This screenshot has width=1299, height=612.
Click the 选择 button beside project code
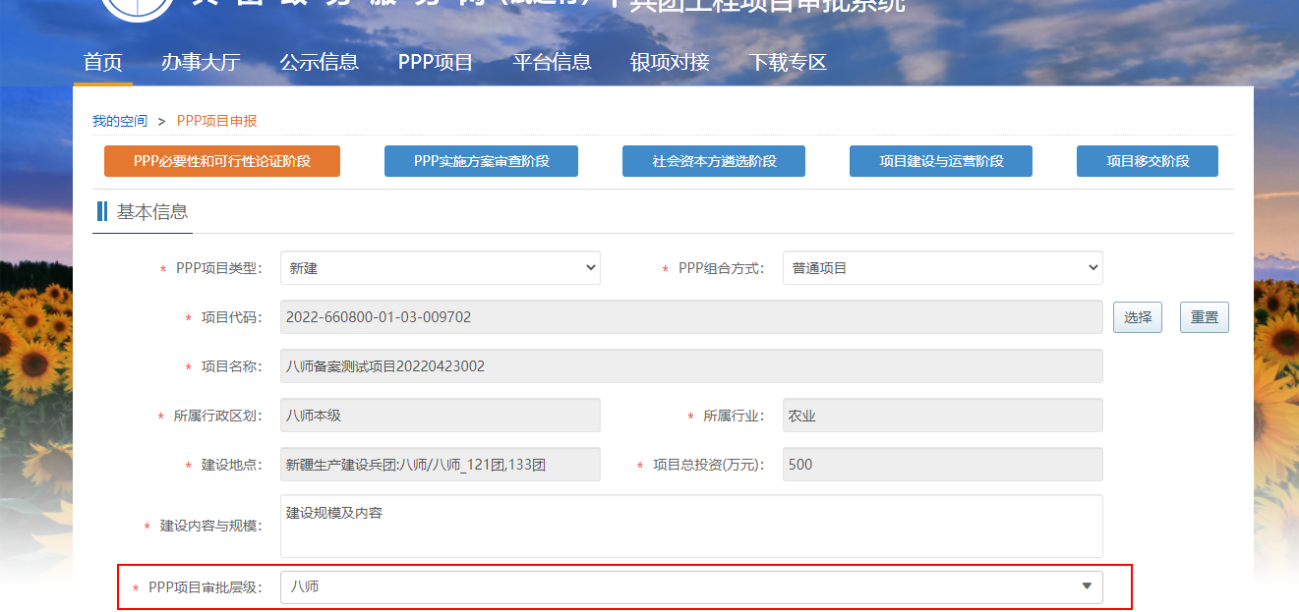pyautogui.click(x=1138, y=317)
